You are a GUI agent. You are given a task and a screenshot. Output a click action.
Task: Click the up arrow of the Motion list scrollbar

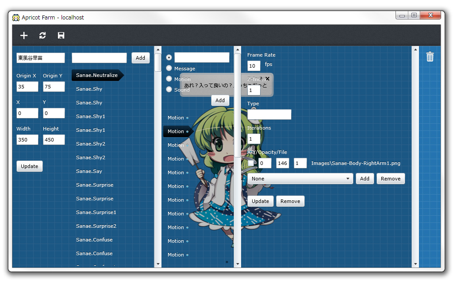coord(238,50)
